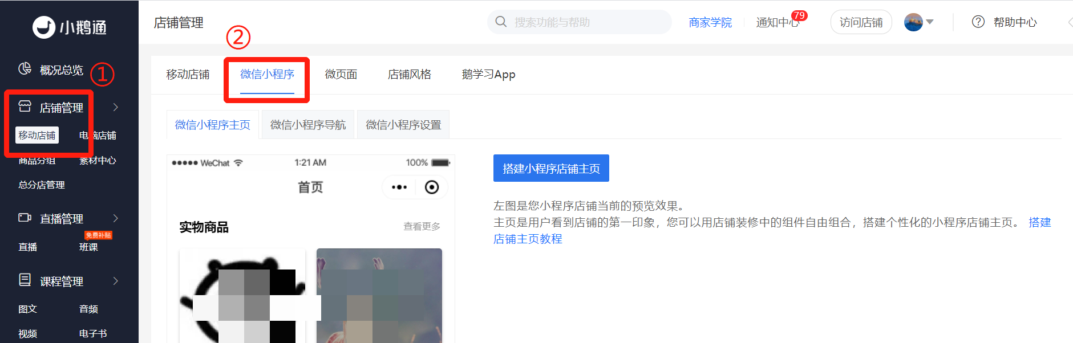Open 班课 in the sidebar
1073x343 pixels.
pos(88,247)
